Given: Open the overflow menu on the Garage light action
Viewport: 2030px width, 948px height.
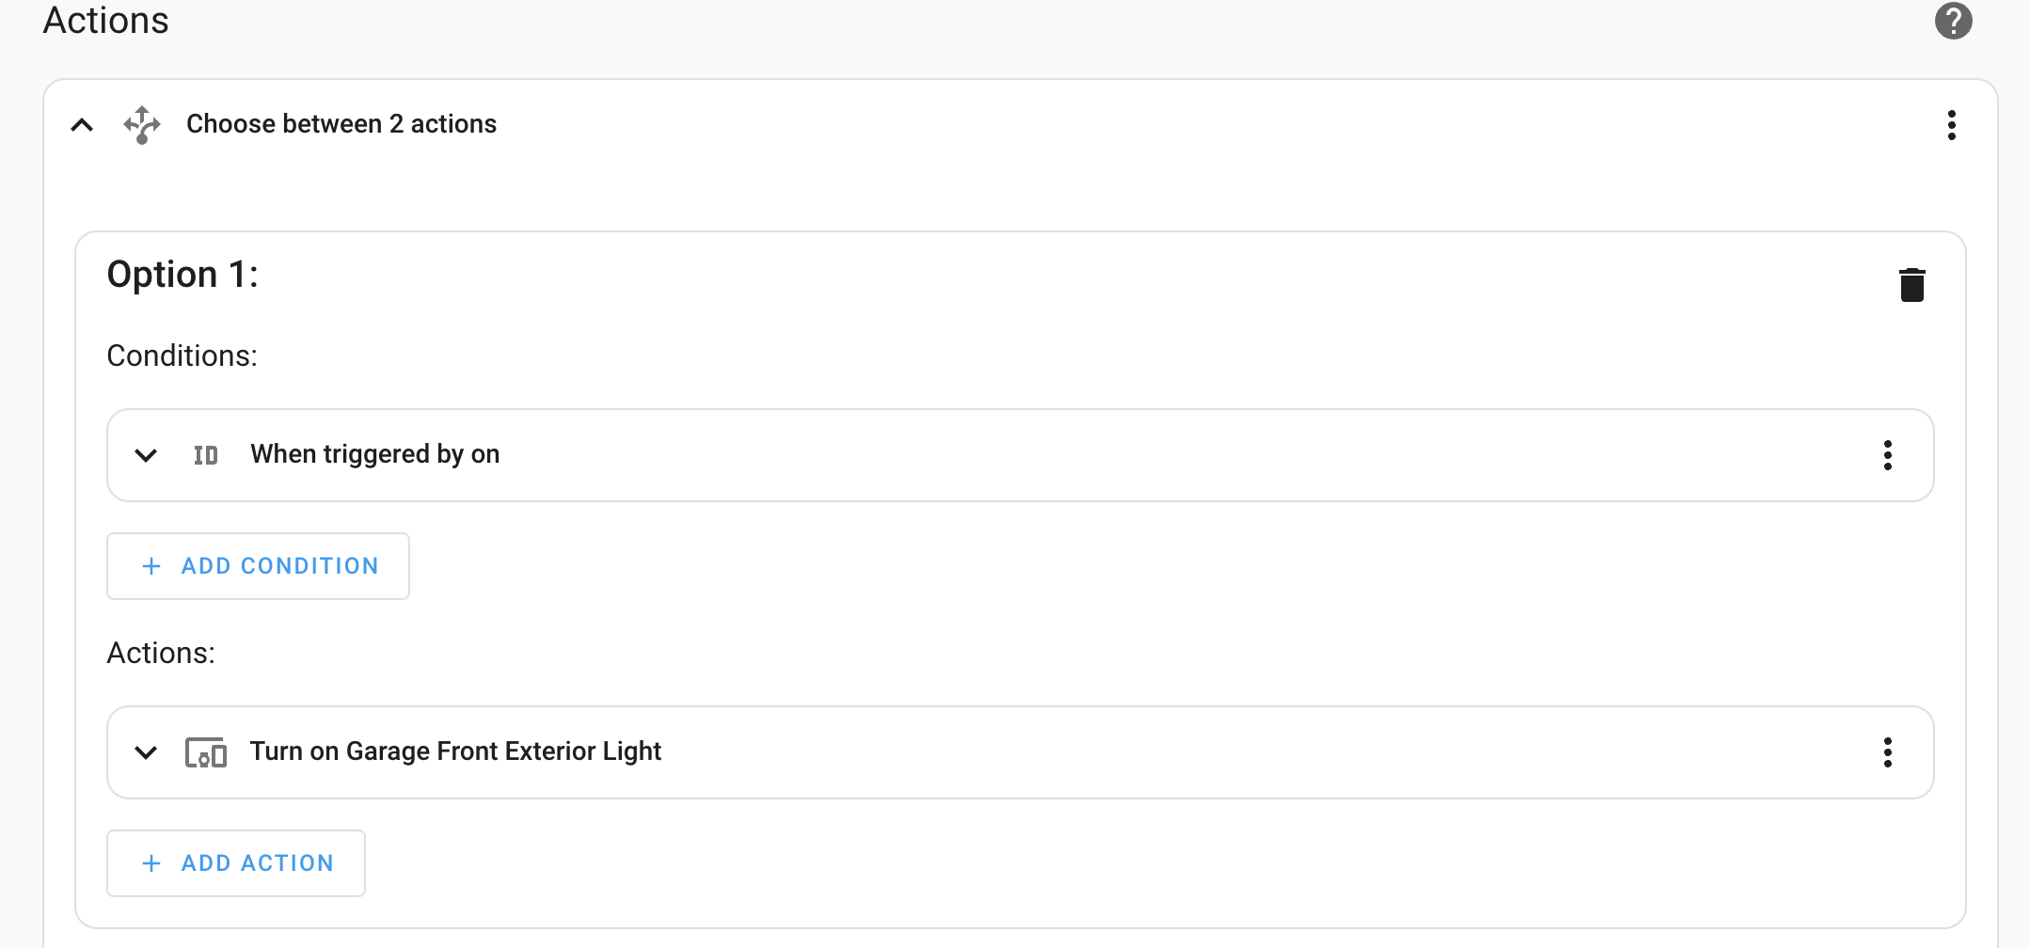Looking at the screenshot, I should [1888, 752].
